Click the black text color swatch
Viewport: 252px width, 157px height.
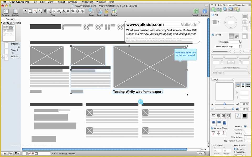point(245,116)
